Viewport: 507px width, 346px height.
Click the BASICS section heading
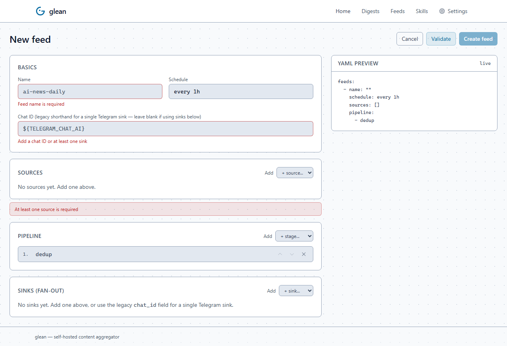(27, 67)
